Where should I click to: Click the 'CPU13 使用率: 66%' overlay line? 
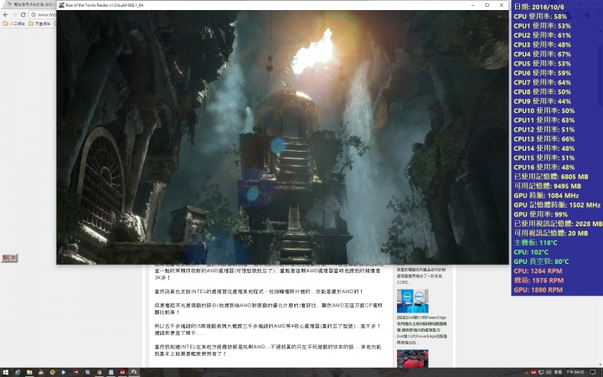(x=544, y=139)
